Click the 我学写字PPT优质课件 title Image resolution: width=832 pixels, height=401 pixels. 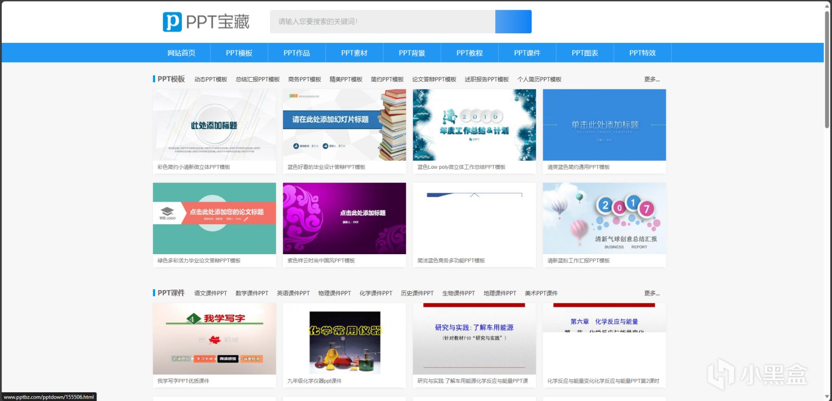(183, 381)
